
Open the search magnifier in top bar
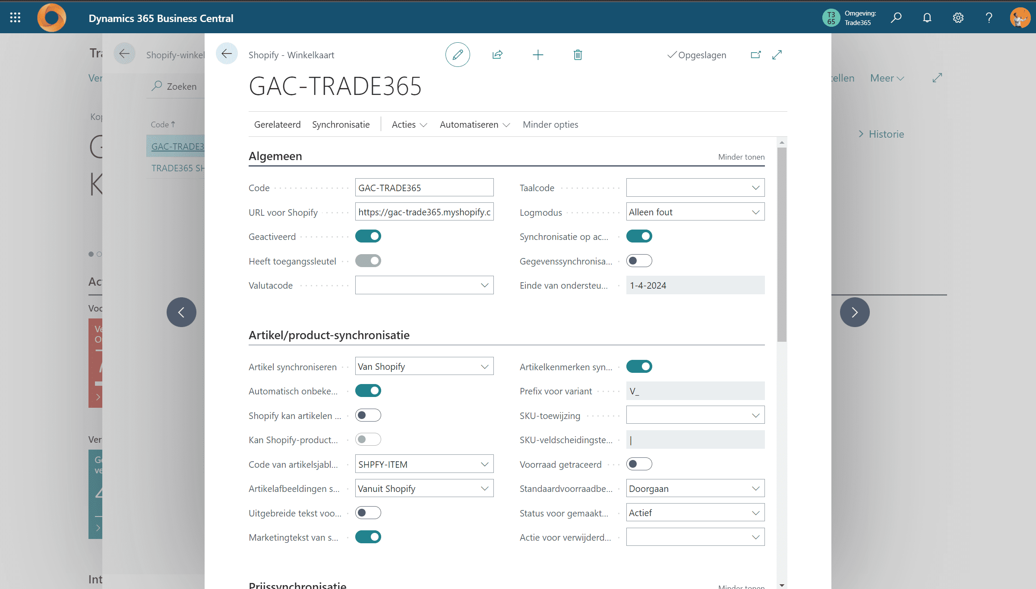[x=896, y=18]
